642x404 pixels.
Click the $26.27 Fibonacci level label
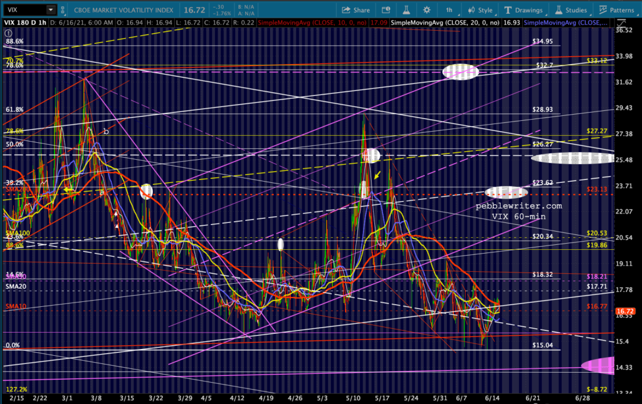coord(542,144)
